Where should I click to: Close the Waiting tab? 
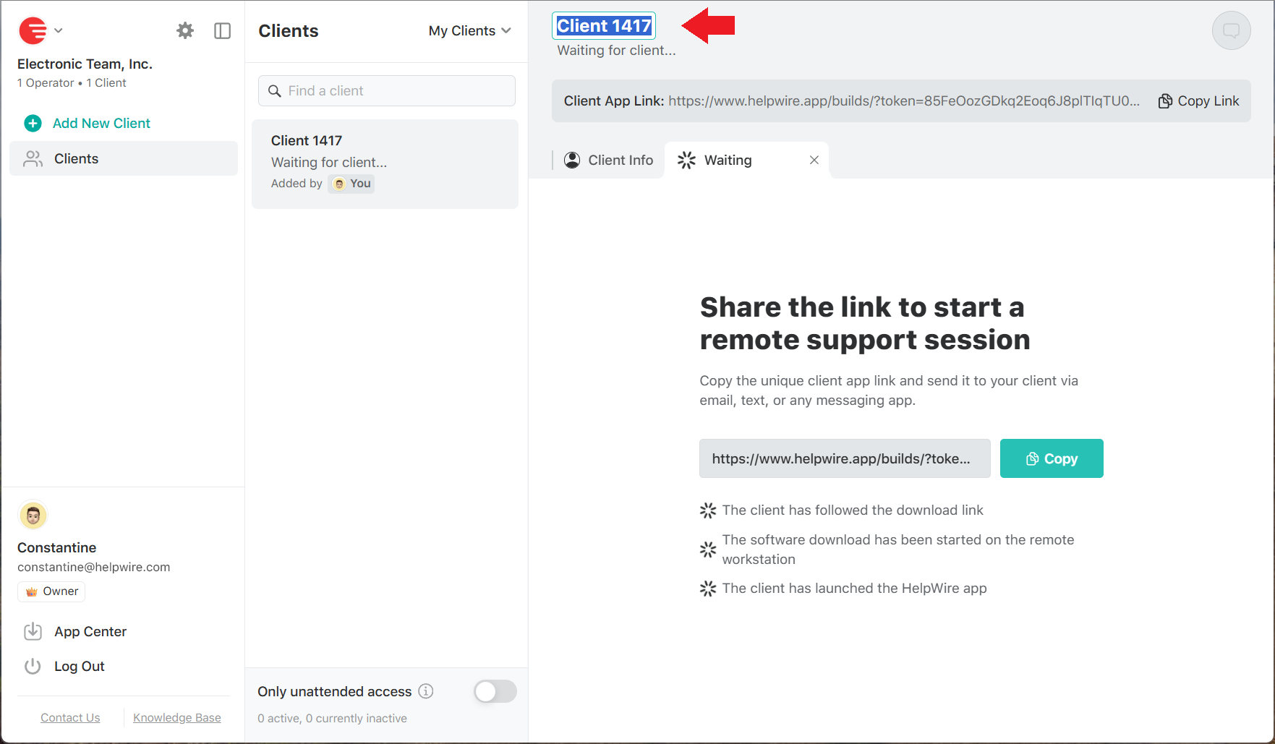[x=814, y=160]
